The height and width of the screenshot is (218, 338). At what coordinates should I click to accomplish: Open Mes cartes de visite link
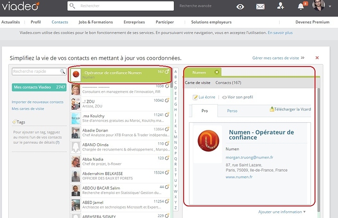click(x=28, y=109)
